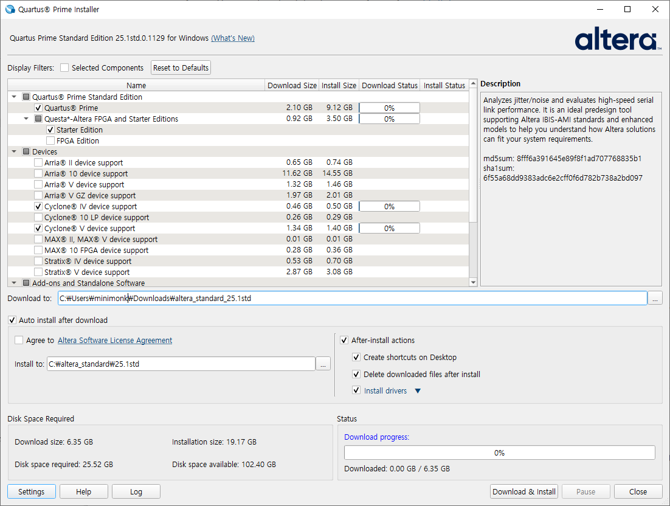Uncheck Delete downloaded files after install
The width and height of the screenshot is (670, 506).
(356, 375)
